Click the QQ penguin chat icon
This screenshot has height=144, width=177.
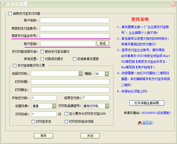click(140, 123)
